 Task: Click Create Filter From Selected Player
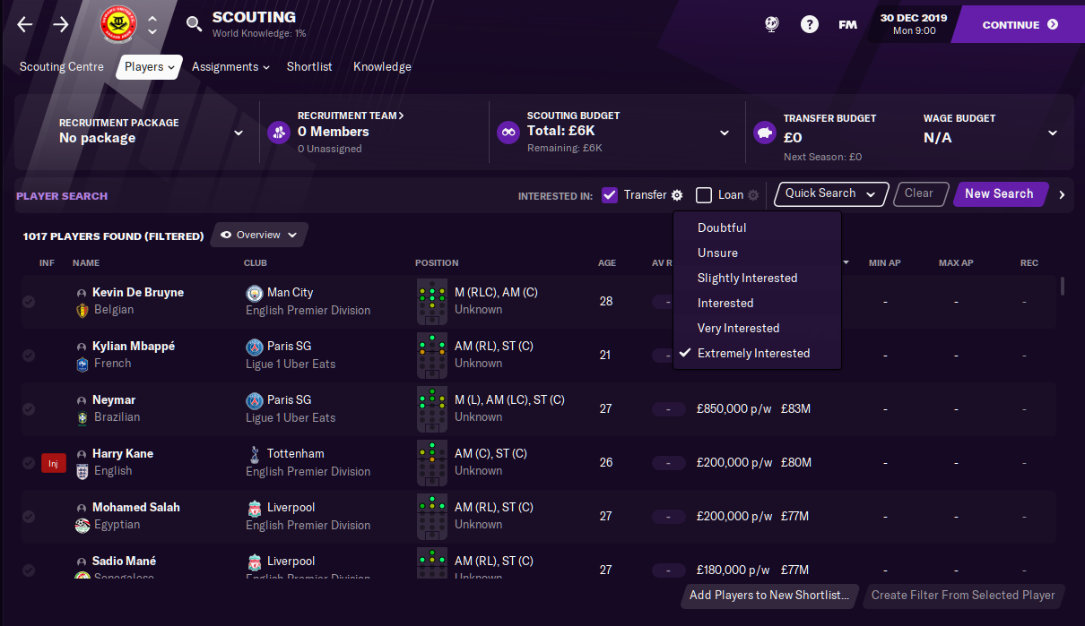(x=963, y=595)
